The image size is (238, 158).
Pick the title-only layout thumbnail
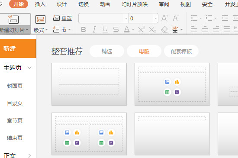172,134
